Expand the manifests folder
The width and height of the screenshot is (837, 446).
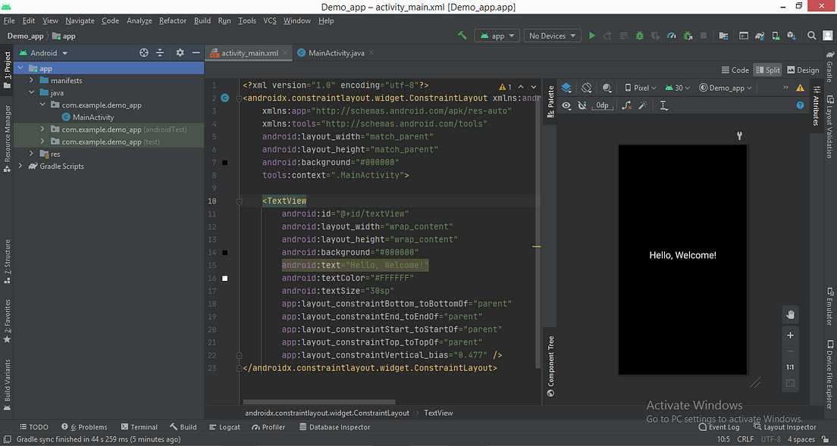pos(31,80)
